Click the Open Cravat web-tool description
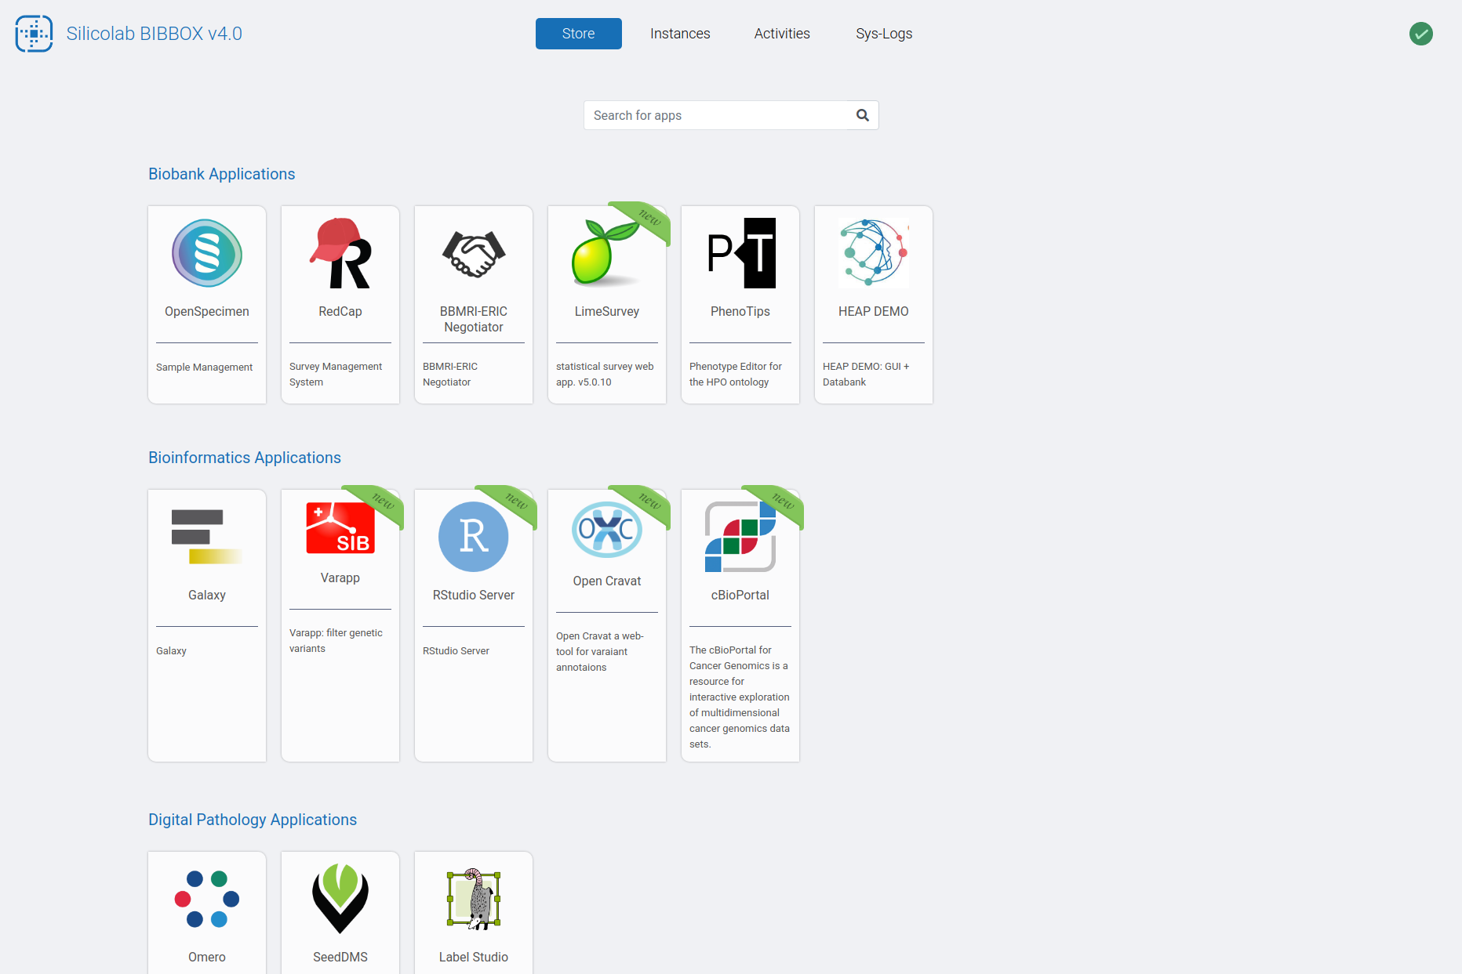 point(600,651)
